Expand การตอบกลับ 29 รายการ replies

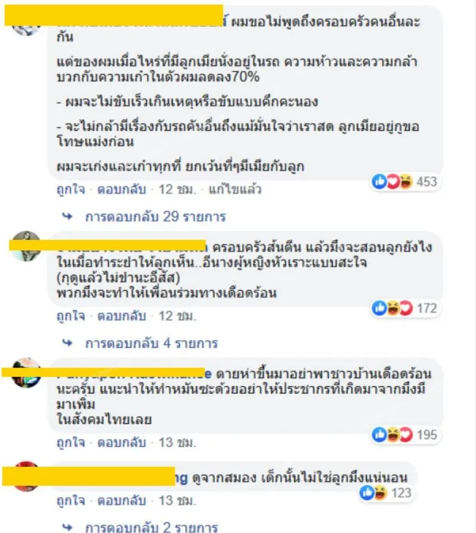(x=155, y=217)
